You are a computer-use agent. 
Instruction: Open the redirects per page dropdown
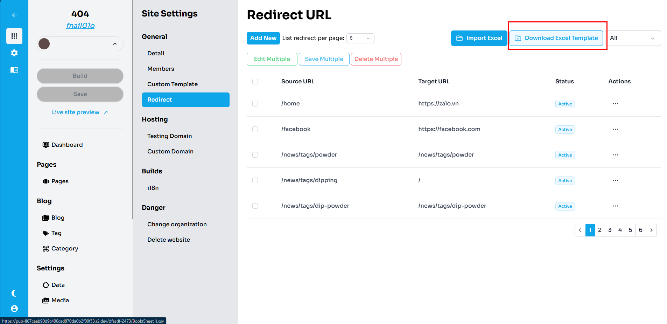tap(360, 38)
